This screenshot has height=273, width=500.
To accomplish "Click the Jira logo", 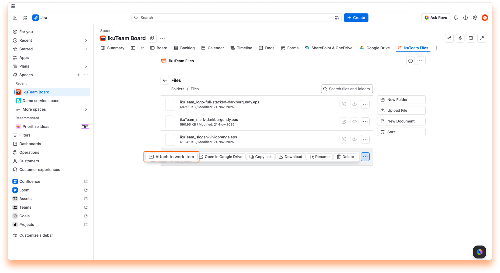I will point(40,17).
